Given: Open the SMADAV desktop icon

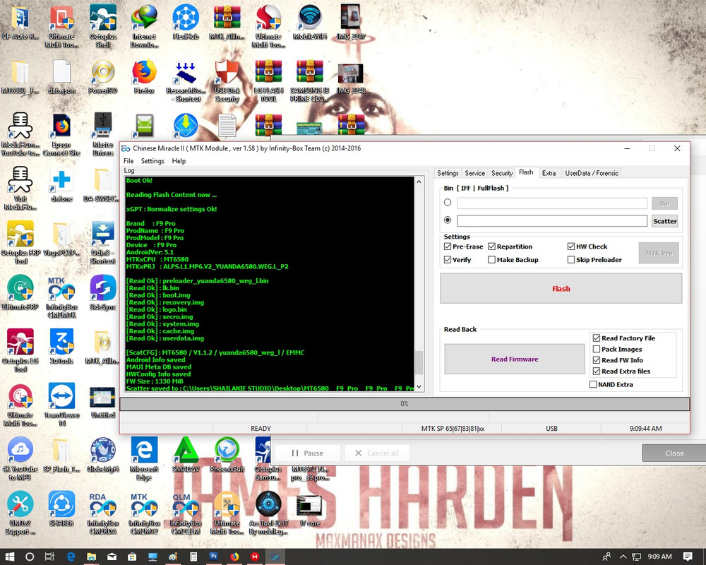Looking at the screenshot, I should (x=186, y=455).
